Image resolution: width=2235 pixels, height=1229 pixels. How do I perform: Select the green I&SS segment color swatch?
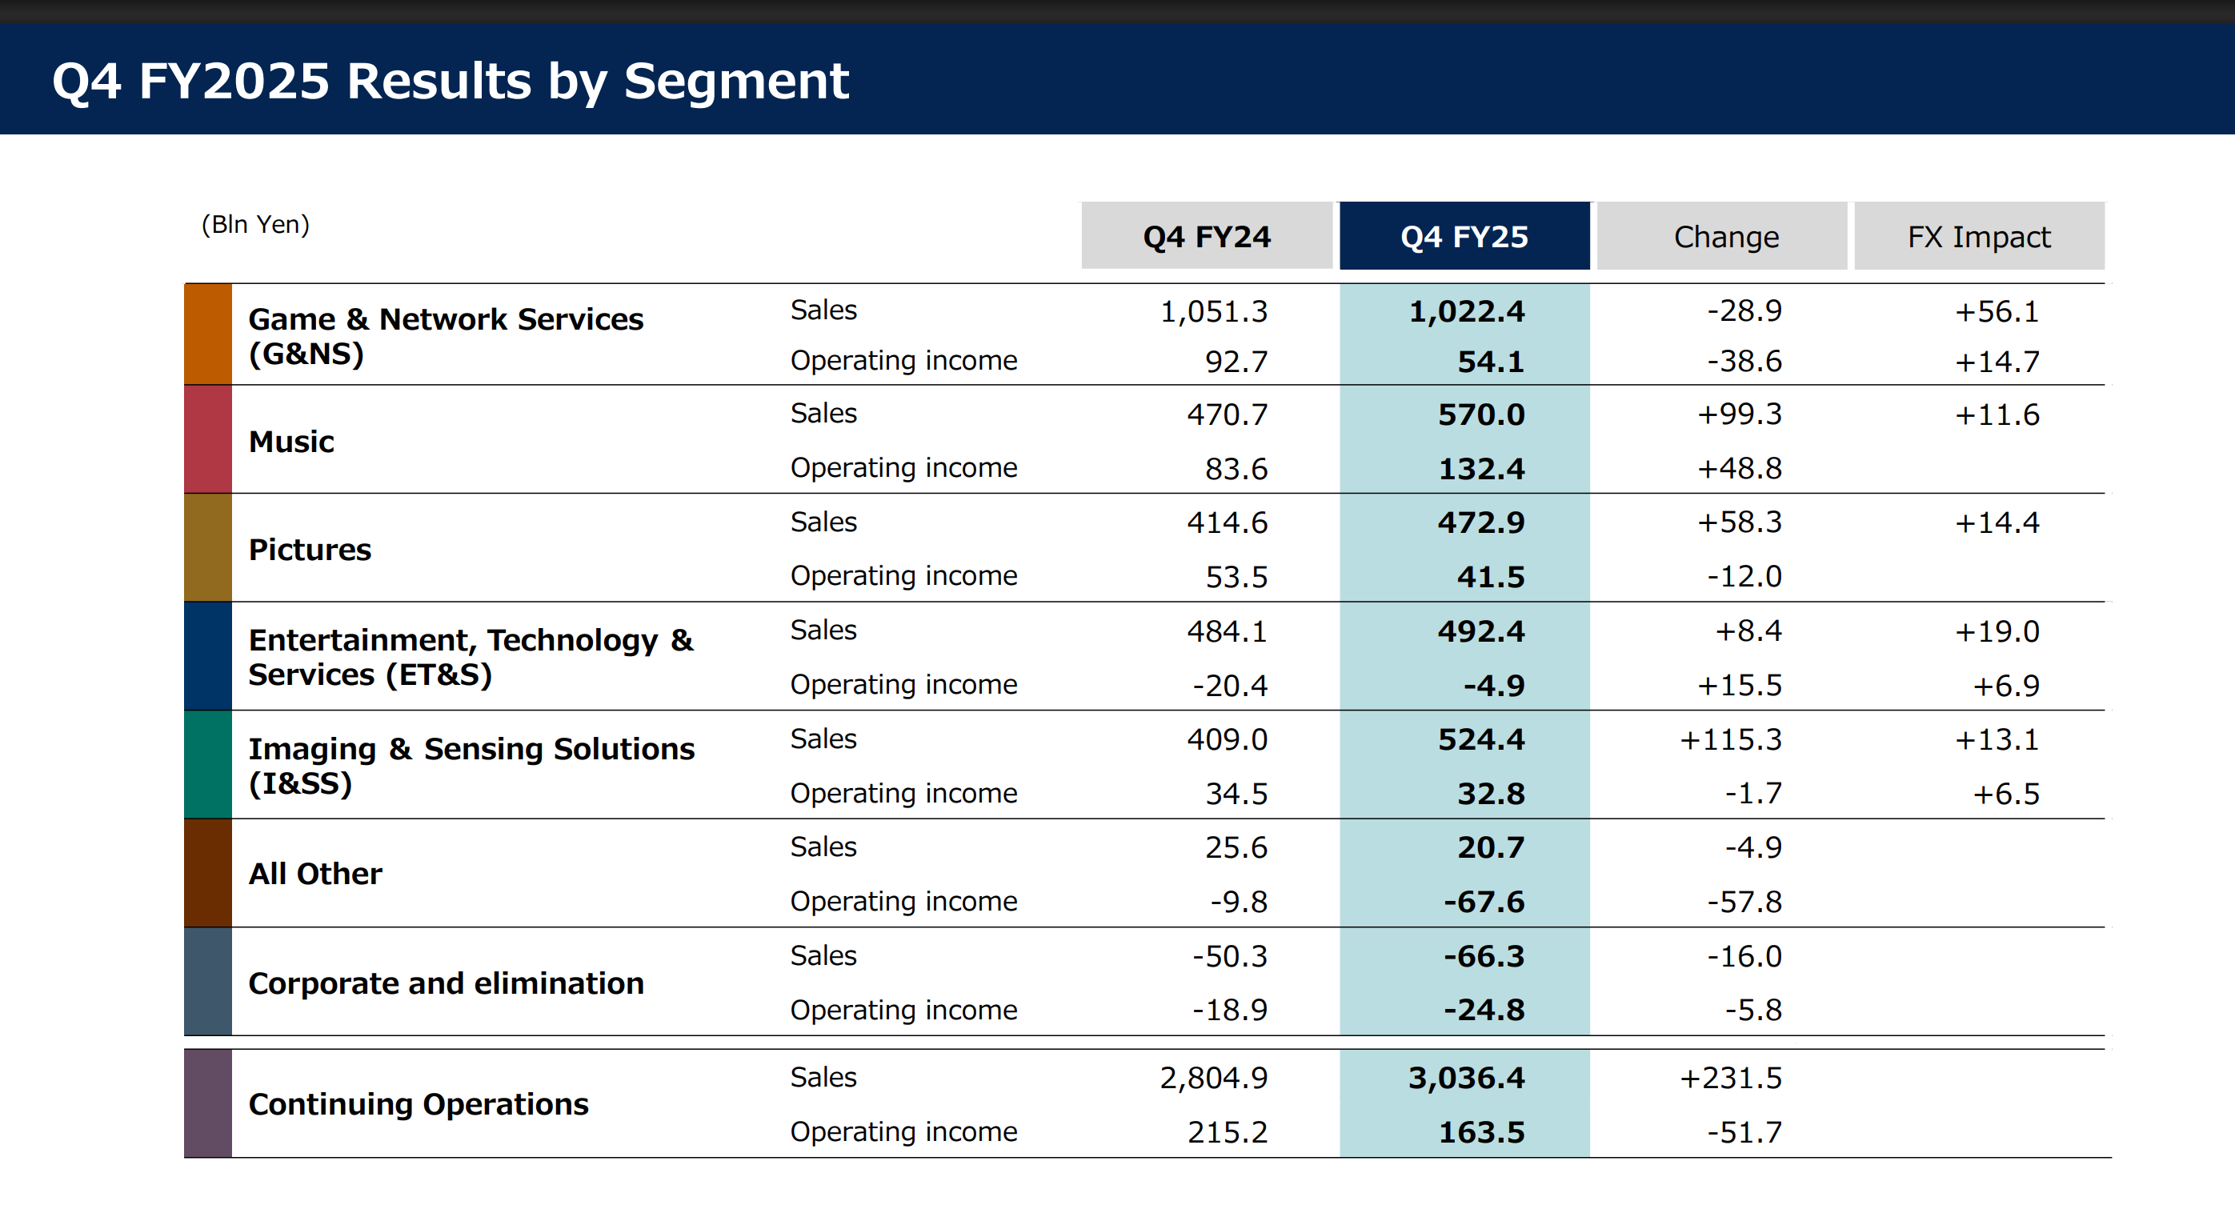tap(208, 765)
